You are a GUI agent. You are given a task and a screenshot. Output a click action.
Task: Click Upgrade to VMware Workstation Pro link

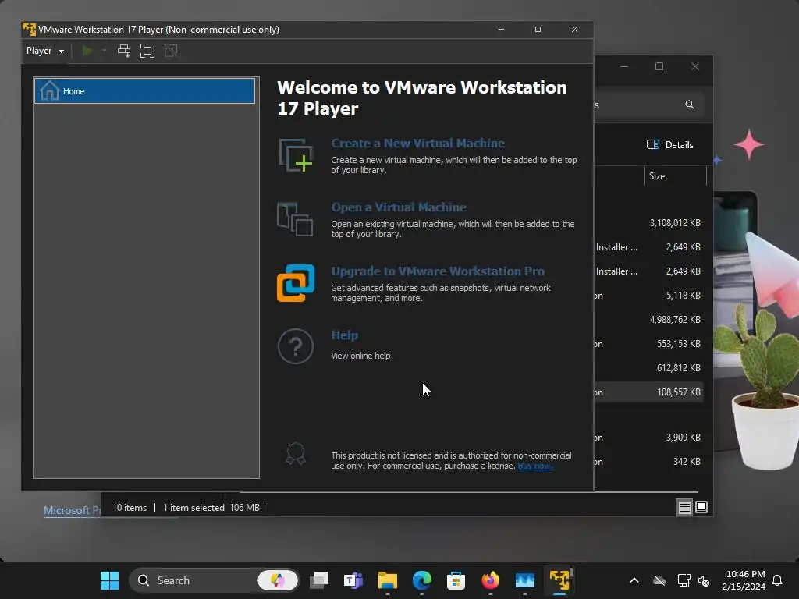click(438, 271)
